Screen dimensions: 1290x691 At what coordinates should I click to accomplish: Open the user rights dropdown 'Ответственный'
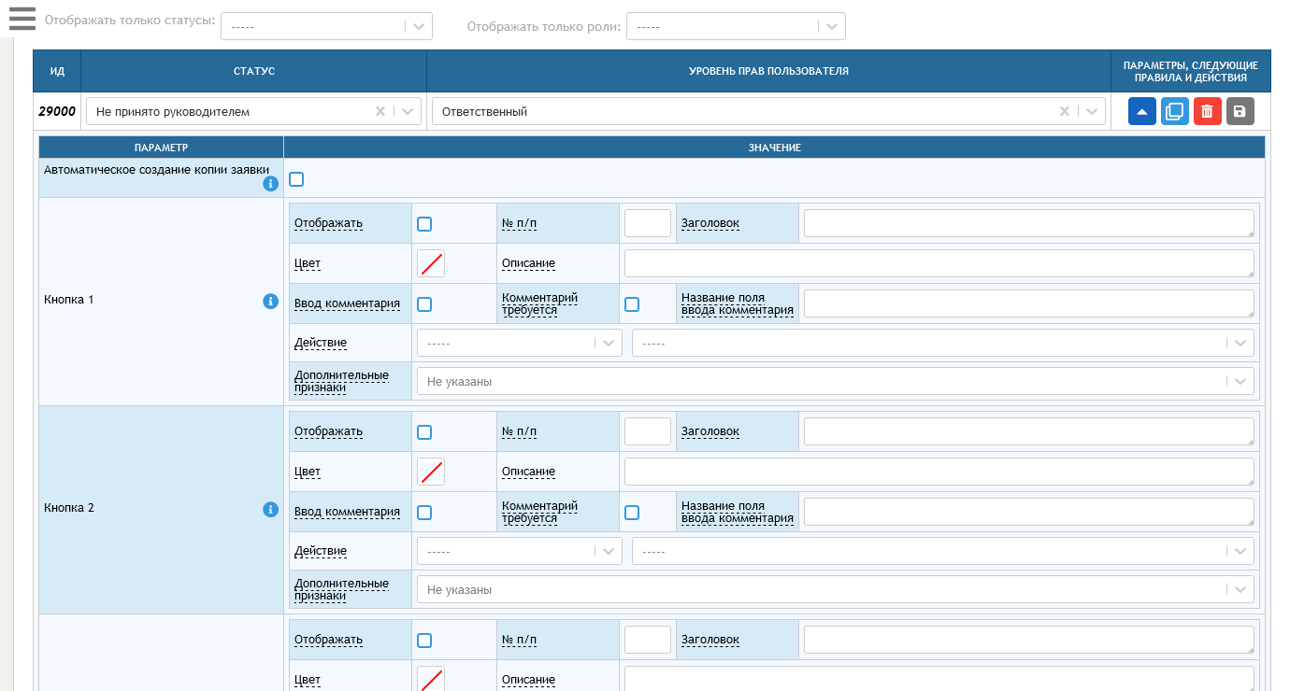pyautogui.click(x=768, y=111)
